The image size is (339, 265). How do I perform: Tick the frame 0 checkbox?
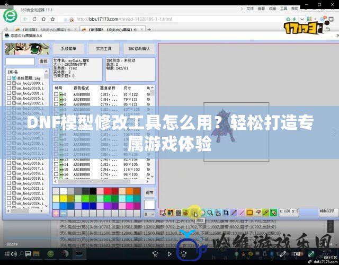[56, 94]
